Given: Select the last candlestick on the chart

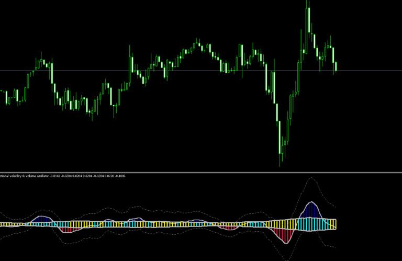Looking at the screenshot, I should [x=336, y=66].
